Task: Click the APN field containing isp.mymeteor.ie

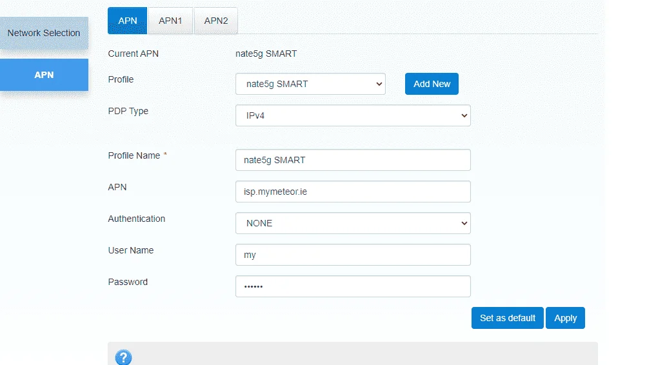Action: tap(353, 192)
